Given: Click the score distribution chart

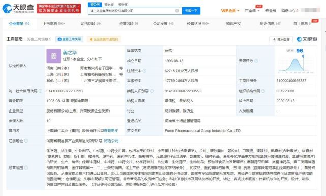Looking at the screenshot, I should [x=295, y=65].
